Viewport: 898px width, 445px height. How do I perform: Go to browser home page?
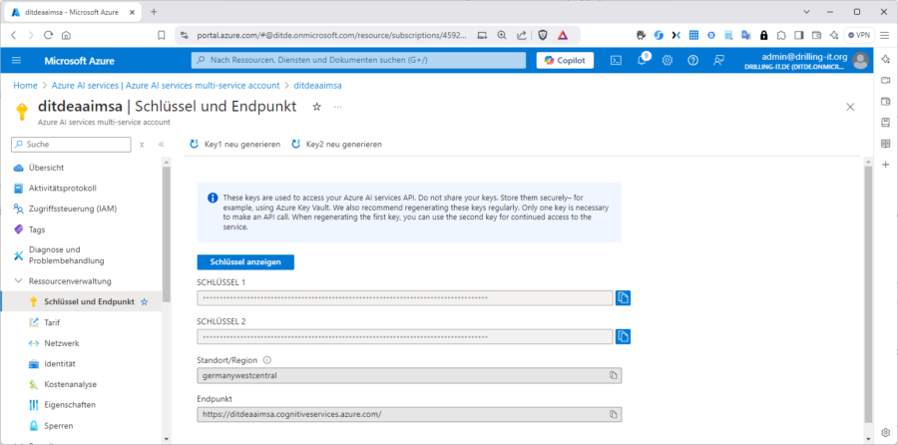[67, 35]
